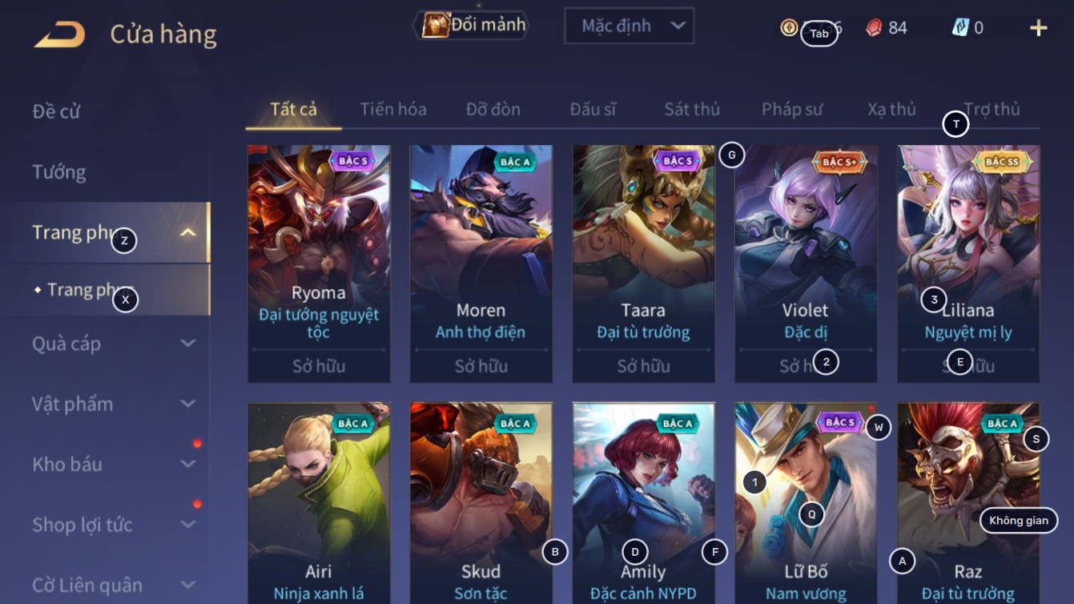The width and height of the screenshot is (1074, 604).
Task: Expand the Quà cáp sidebar section
Action: pos(188,344)
